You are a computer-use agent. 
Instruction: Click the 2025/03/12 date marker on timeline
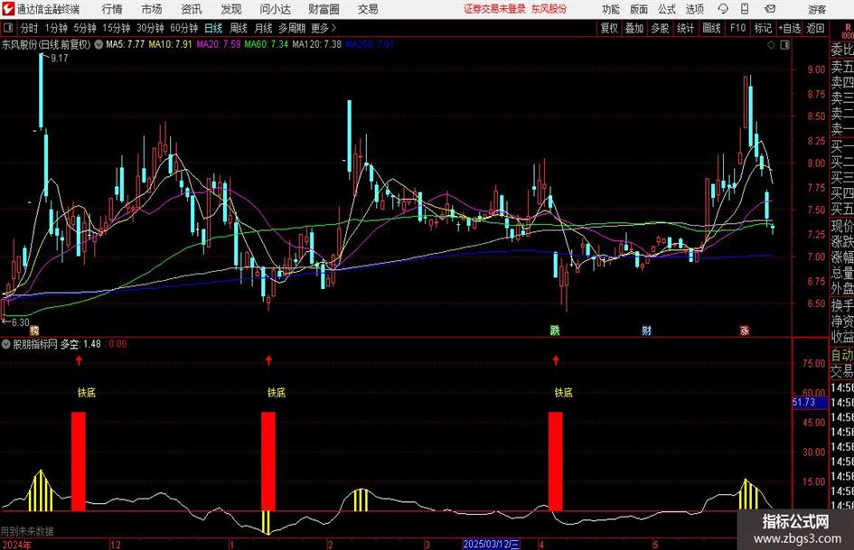click(492, 544)
